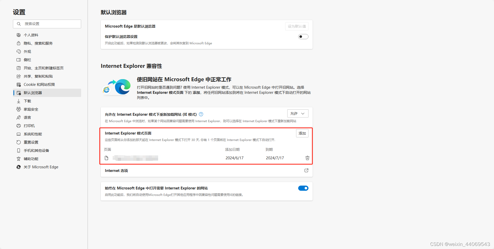Go to 系统和性能 settings
Screen dimensions: 494x249
pyautogui.click(x=47, y=134)
